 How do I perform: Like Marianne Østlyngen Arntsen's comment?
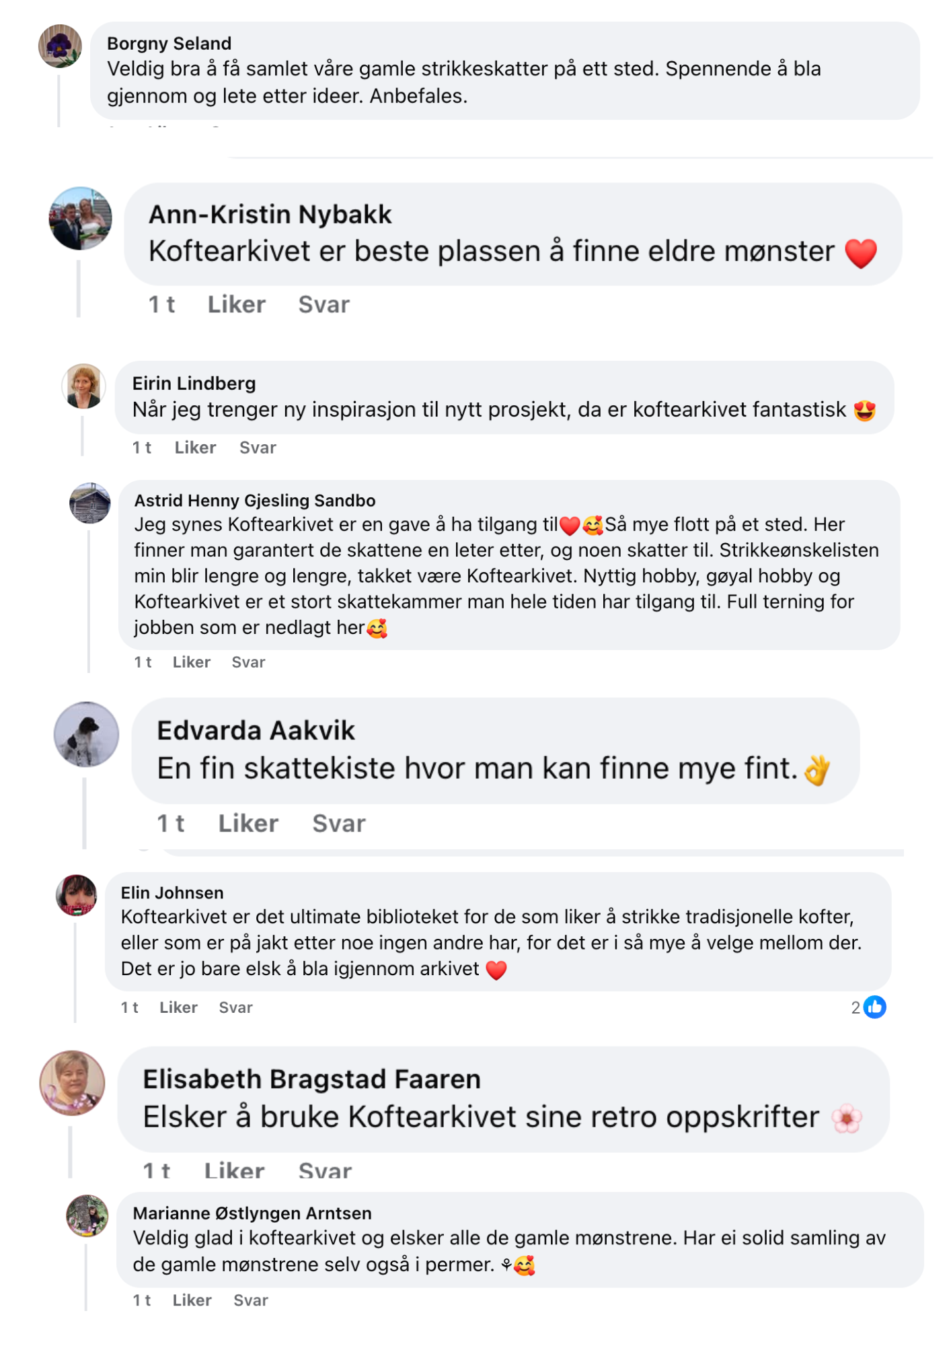coord(192,1300)
